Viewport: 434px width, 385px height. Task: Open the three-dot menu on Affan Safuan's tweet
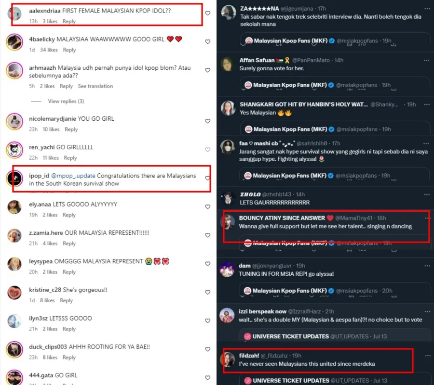click(x=426, y=60)
